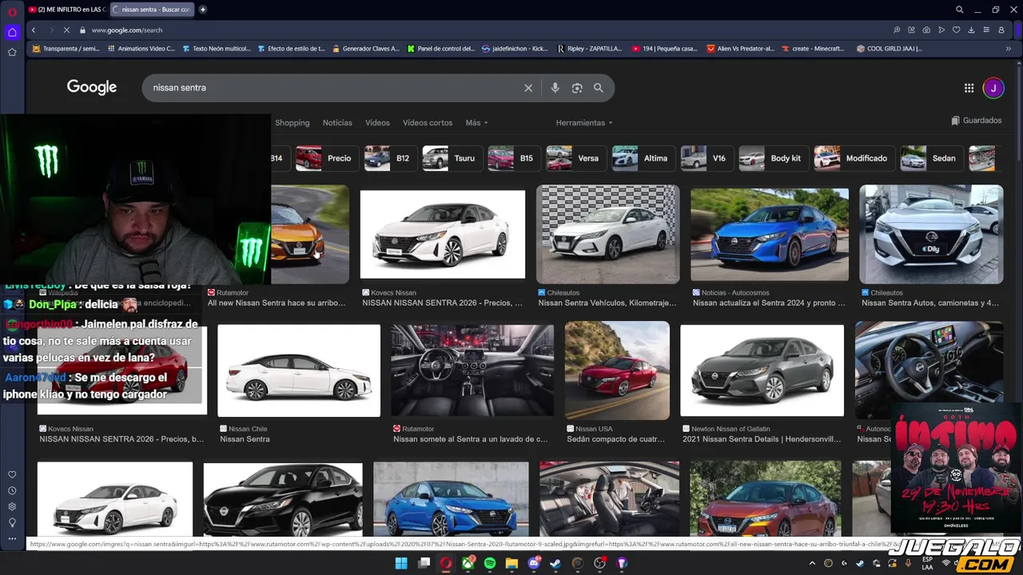Open a new browser tab
The image size is (1023, 575).
point(203,10)
